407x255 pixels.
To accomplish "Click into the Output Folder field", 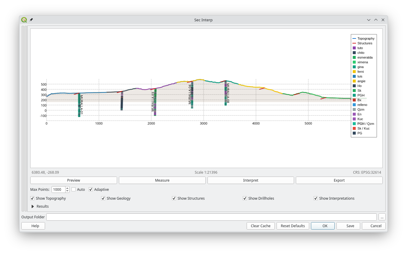I will coord(211,217).
